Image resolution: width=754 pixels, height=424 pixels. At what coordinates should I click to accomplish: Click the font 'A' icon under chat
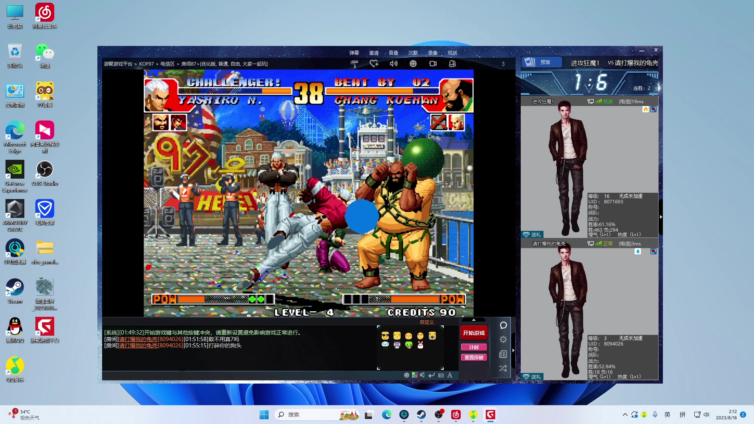(450, 375)
